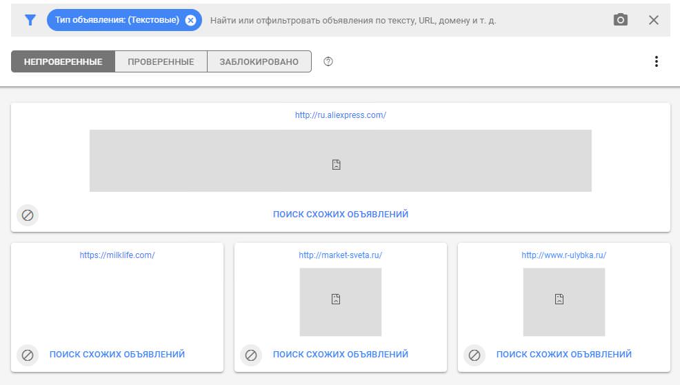Open the https://milklife.com/ link
680x385 pixels.
117,255
